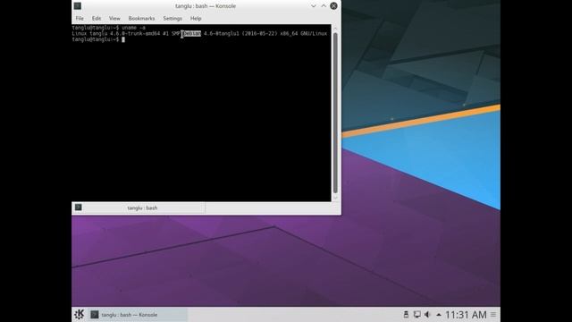Image resolution: width=572 pixels, height=322 pixels.
Task: Close the Konsole window
Action: [333, 6]
